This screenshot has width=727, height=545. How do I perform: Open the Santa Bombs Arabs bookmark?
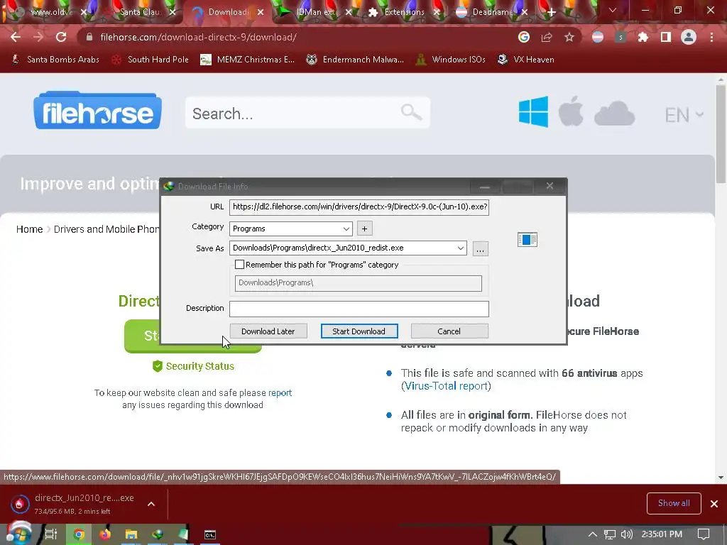click(55, 60)
